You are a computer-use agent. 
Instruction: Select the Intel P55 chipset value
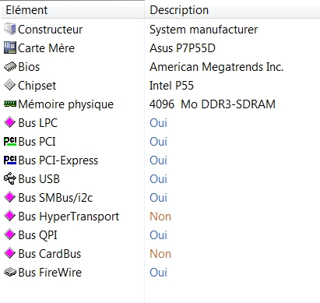[171, 86]
